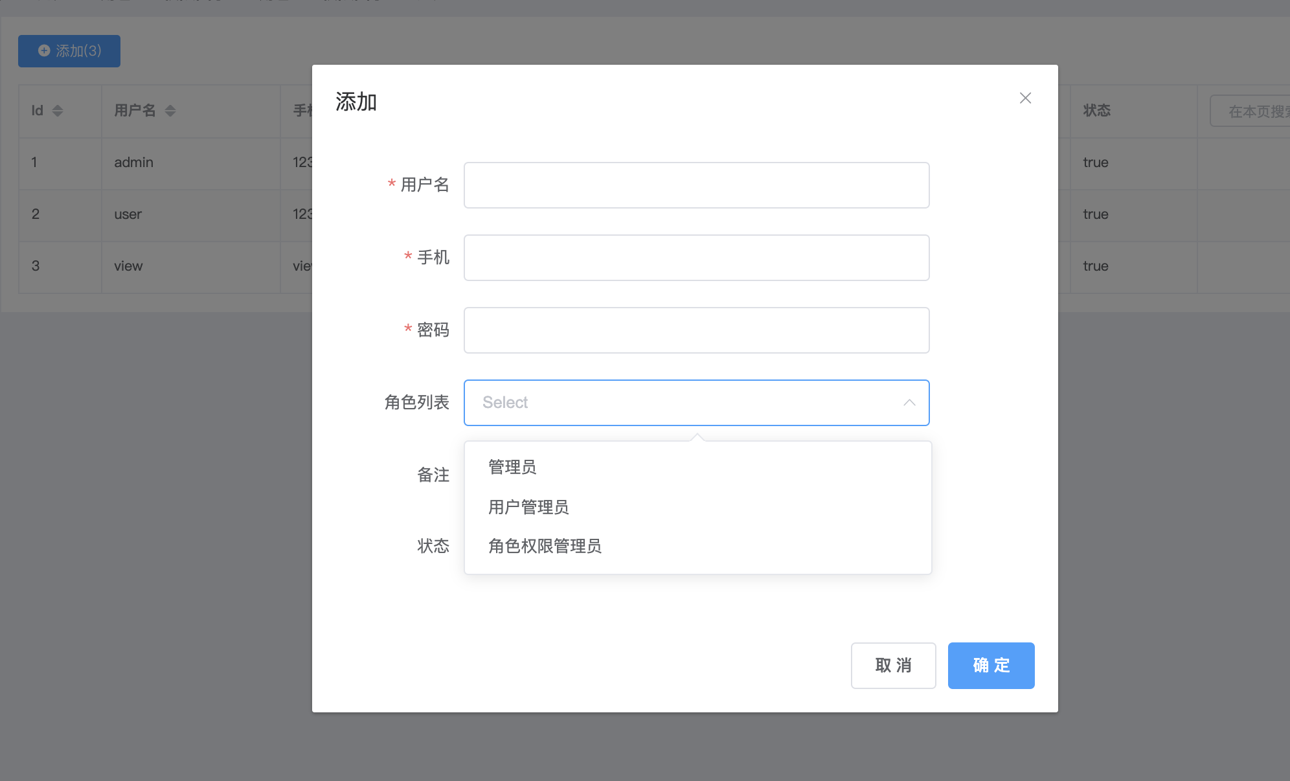Image resolution: width=1290 pixels, height=781 pixels.
Task: Click the 在本页搜索 search box
Action: click(x=1253, y=111)
